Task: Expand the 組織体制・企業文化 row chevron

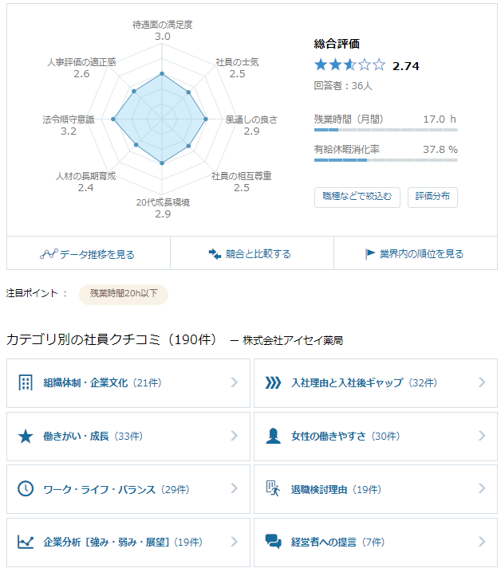Action: coord(235,382)
